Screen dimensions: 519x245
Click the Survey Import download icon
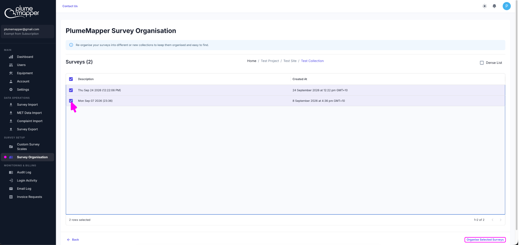click(11, 105)
